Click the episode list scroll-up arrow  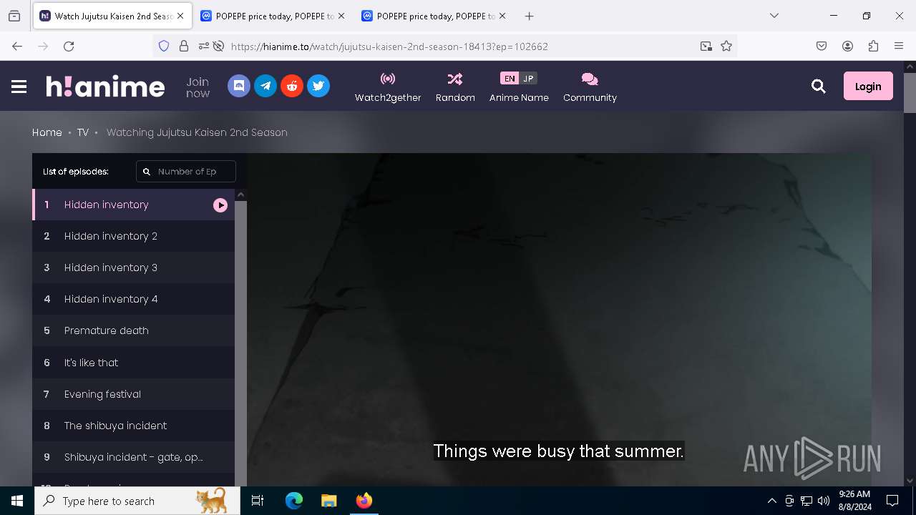(241, 195)
